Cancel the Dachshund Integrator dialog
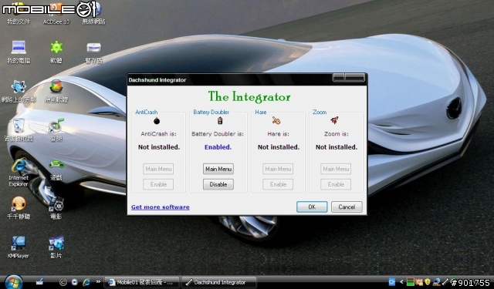 click(347, 207)
